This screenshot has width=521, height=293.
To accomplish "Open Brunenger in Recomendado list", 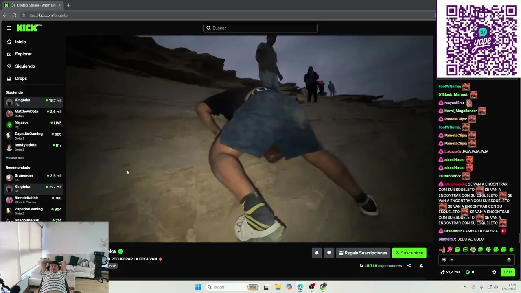I will coord(34,177).
